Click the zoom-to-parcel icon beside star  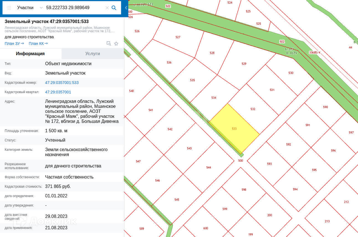[109, 44]
